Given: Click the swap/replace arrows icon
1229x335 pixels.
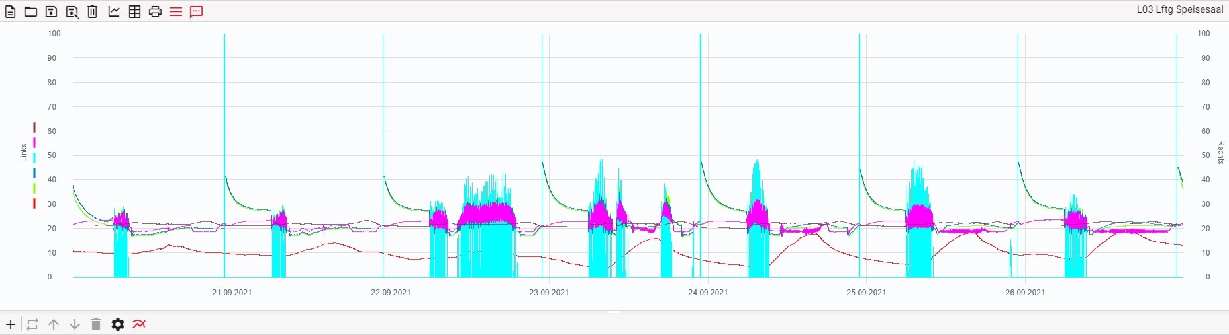Looking at the screenshot, I should 32,324.
